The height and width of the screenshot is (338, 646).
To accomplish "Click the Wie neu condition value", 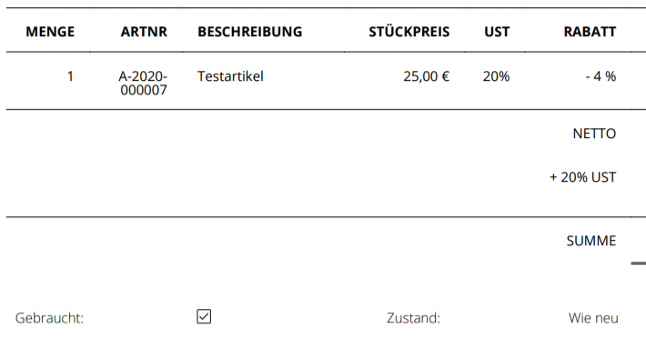I will click(593, 318).
